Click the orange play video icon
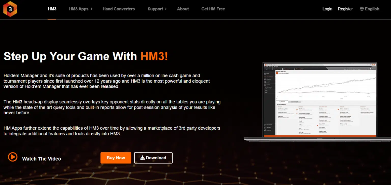Image resolution: width=391 pixels, height=185 pixels. 12,157
